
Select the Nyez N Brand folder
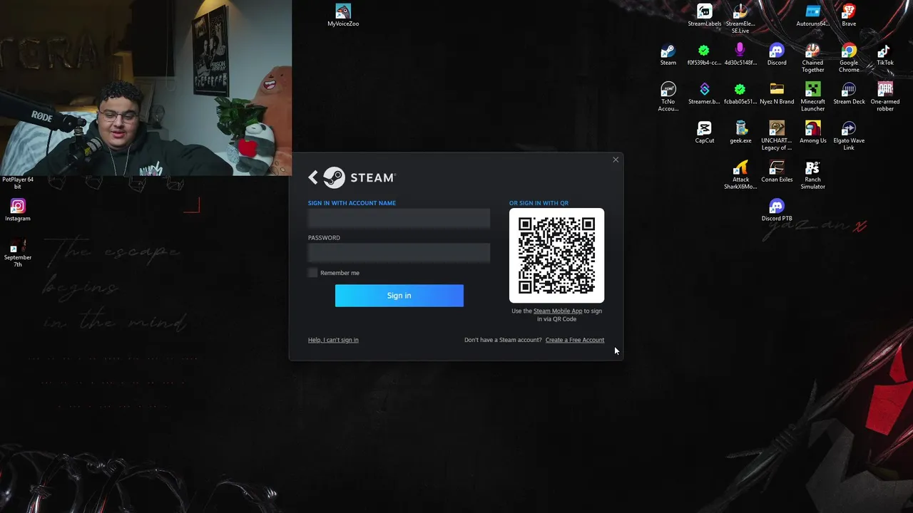777,93
